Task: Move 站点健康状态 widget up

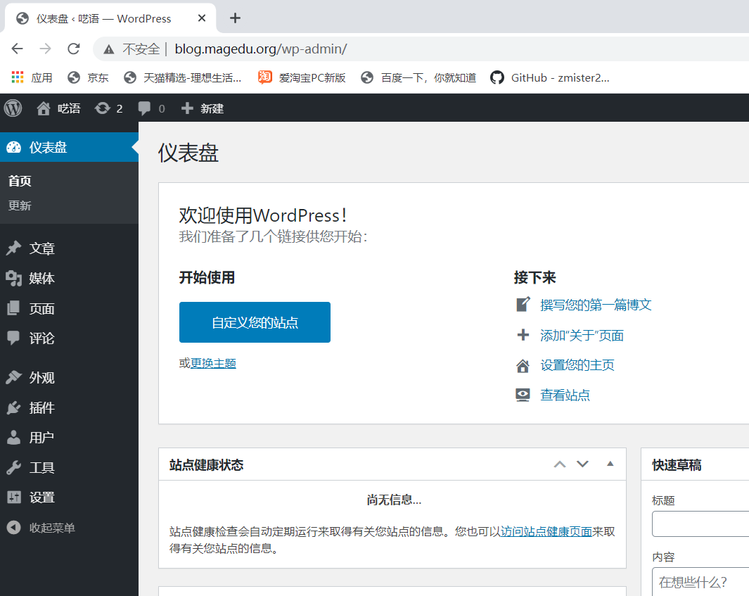Action: pos(560,464)
